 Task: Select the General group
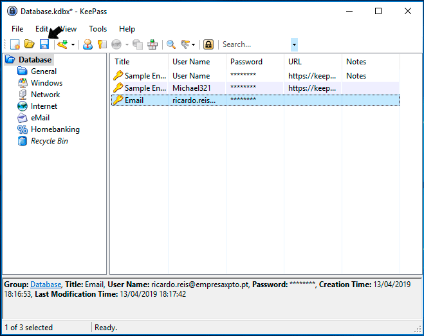tap(44, 71)
